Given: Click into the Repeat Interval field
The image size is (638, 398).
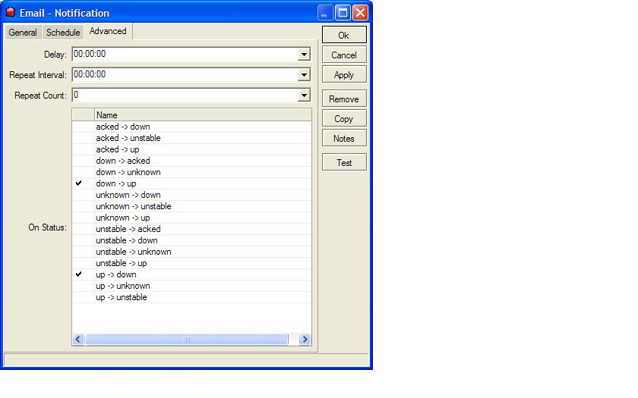Looking at the screenshot, I should [x=185, y=74].
